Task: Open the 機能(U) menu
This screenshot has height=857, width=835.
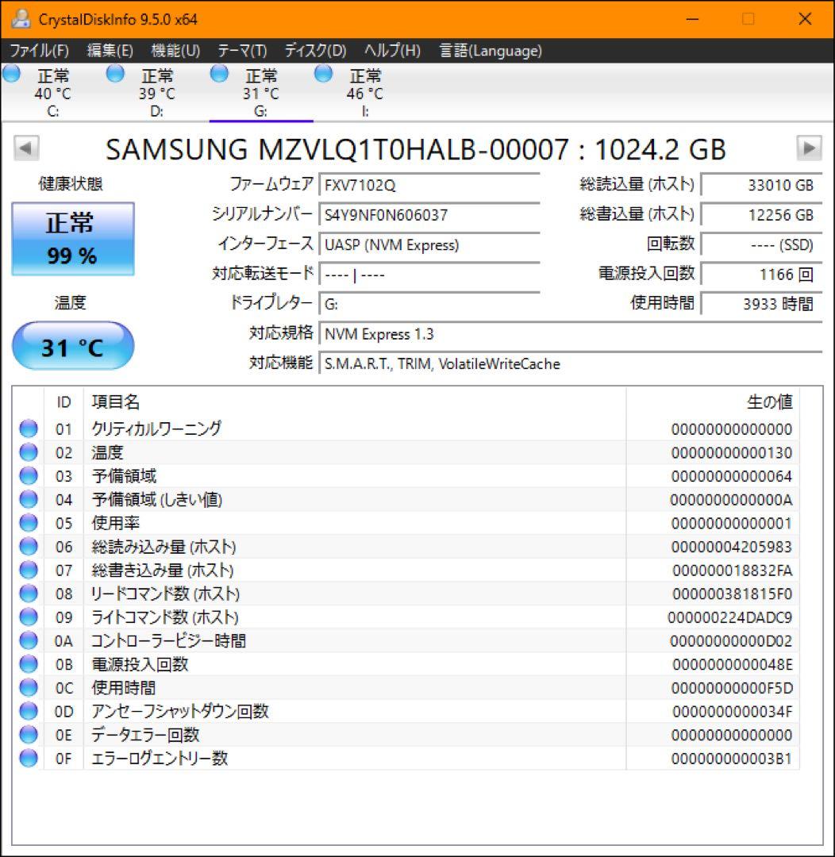Action: [x=175, y=51]
